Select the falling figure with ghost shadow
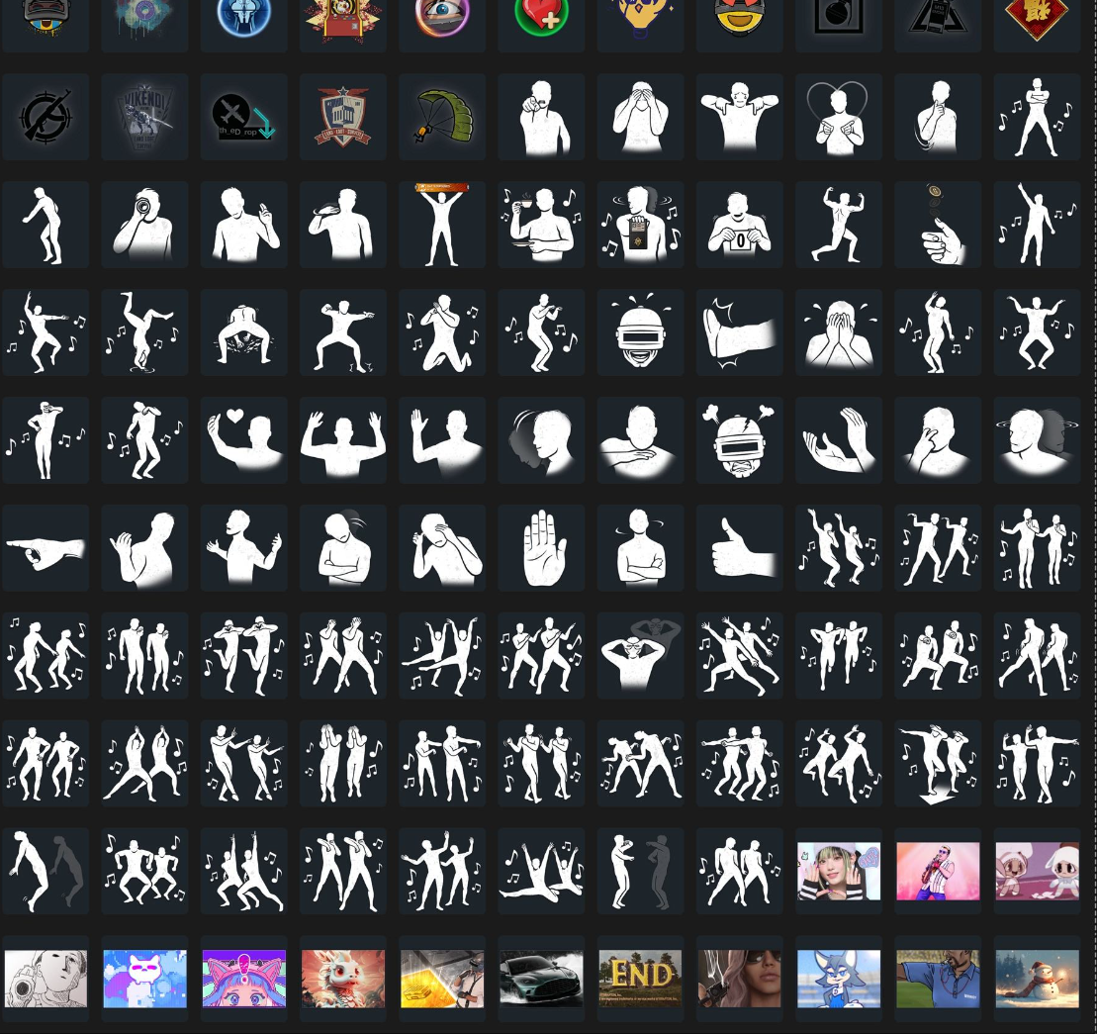This screenshot has width=1097, height=1034. pos(46,871)
